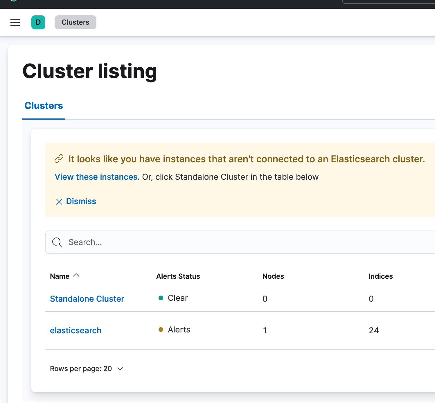Click the cluster search input field
435x403 pixels.
pyautogui.click(x=174, y=242)
